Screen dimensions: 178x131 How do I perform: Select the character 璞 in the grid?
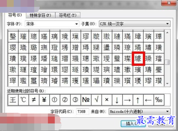[x=23, y=58]
